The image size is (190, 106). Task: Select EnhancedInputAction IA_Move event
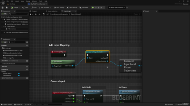[x=14, y=53]
